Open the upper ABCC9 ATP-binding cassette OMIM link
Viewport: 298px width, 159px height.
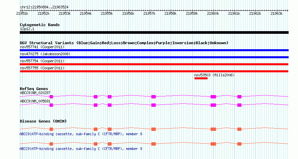point(81,134)
